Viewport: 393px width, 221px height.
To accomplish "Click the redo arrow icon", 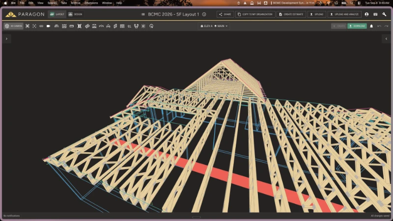I will (386, 26).
